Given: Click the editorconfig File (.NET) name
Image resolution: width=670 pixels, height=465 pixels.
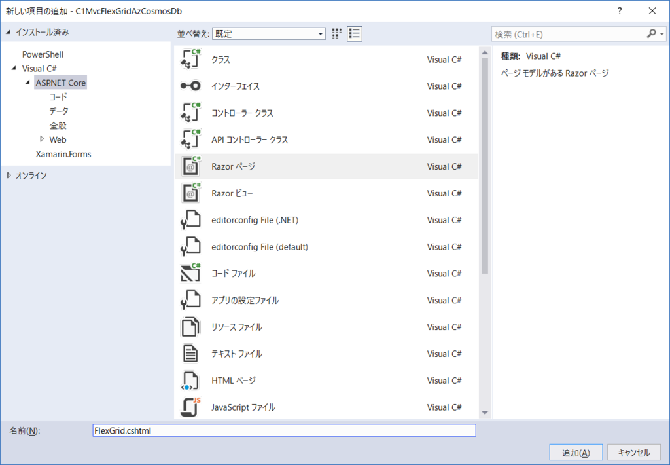Looking at the screenshot, I should click(x=255, y=220).
